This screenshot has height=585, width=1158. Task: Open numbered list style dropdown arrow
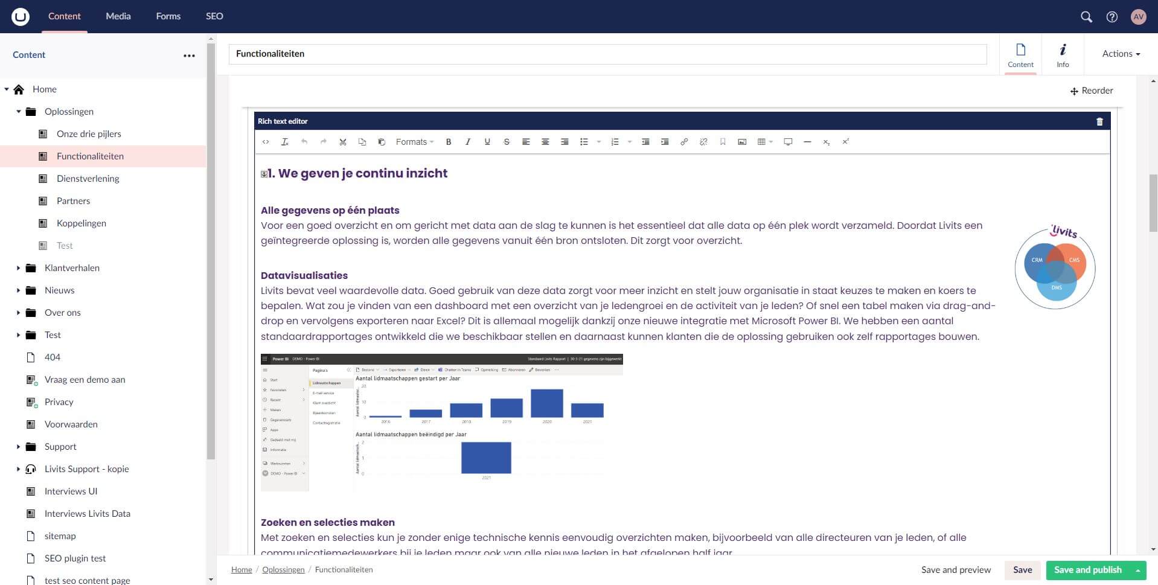[630, 142]
